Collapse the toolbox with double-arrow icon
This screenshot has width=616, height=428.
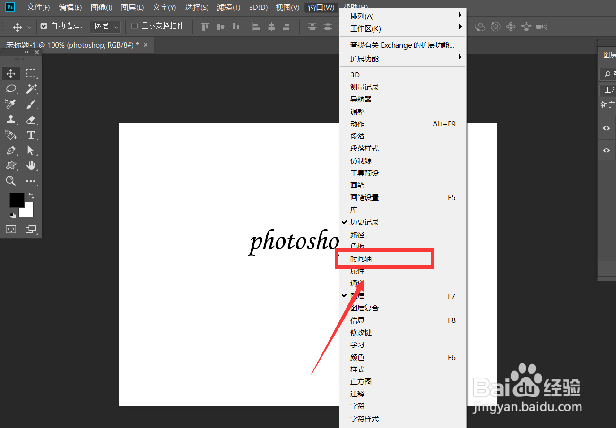[26, 52]
